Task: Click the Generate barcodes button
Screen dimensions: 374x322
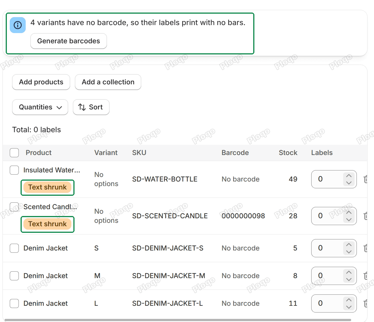Action: (x=69, y=41)
